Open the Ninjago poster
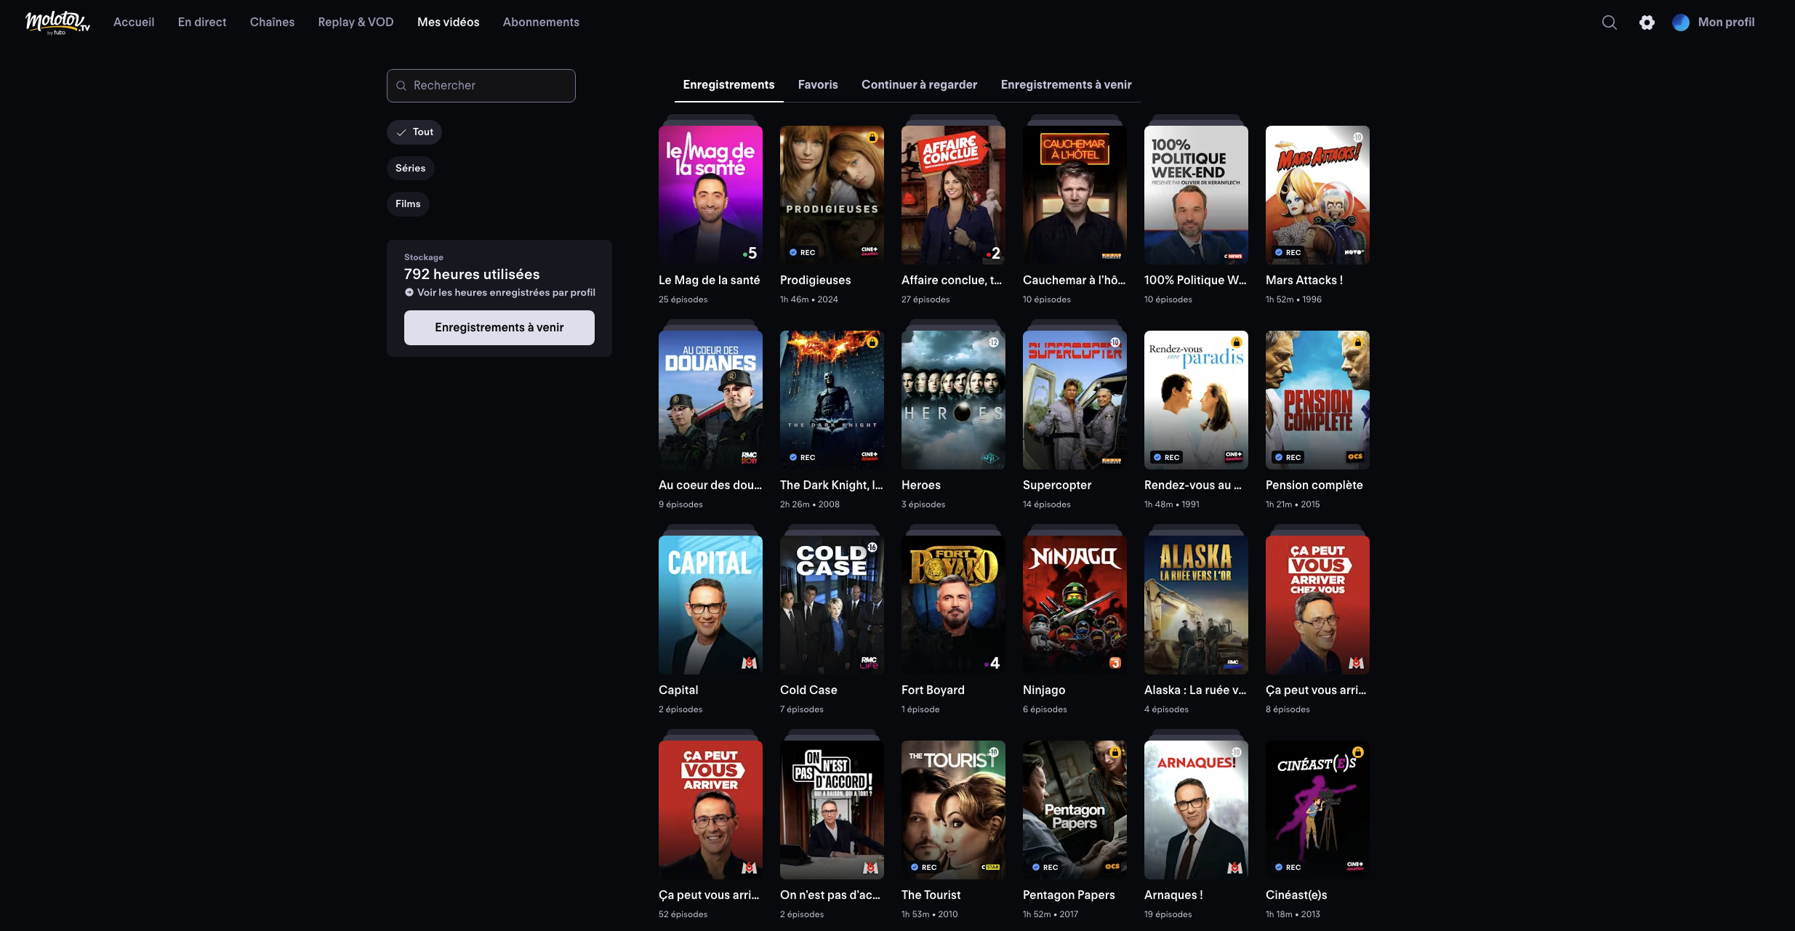The image size is (1795, 931). coord(1075,605)
